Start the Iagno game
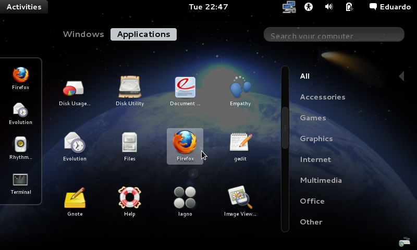This screenshot has width=417, height=250. pos(185,202)
